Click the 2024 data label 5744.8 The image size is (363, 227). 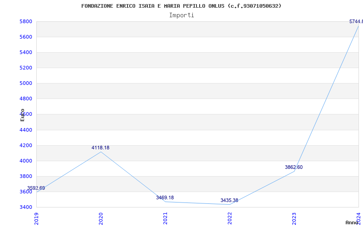[356, 21]
